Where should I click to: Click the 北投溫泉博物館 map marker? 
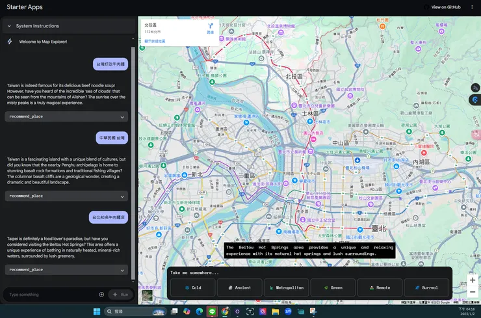pyautogui.click(x=281, y=33)
